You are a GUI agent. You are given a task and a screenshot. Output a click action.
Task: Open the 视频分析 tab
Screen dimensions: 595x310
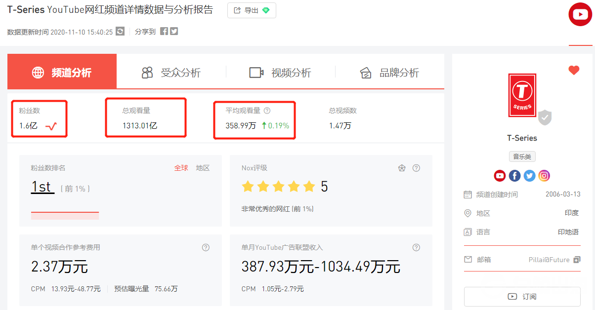pos(280,73)
